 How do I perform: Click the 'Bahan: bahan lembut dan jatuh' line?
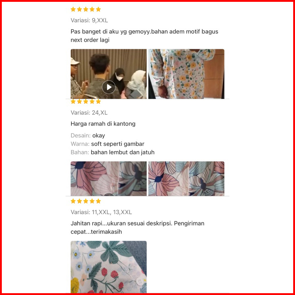[x=113, y=152]
